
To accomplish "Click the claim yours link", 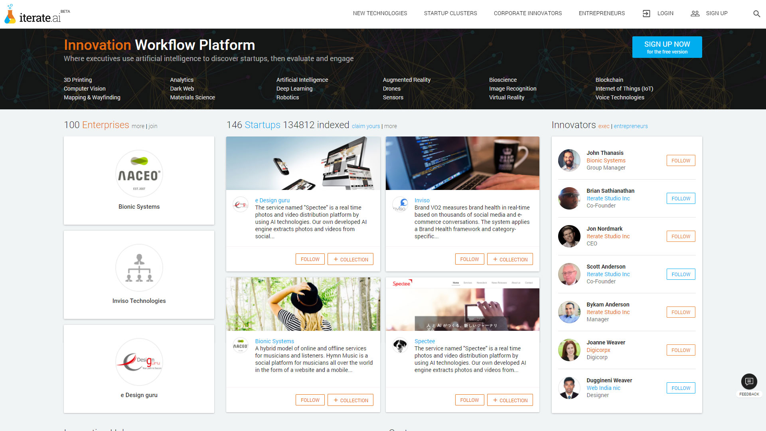I will click(x=365, y=126).
